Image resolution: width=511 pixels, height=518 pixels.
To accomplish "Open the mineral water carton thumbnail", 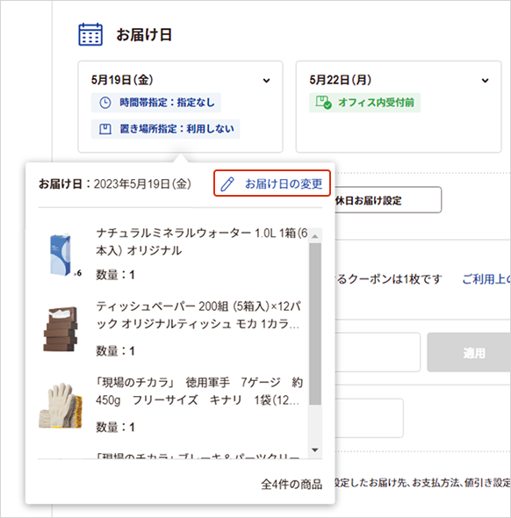I will point(61,255).
